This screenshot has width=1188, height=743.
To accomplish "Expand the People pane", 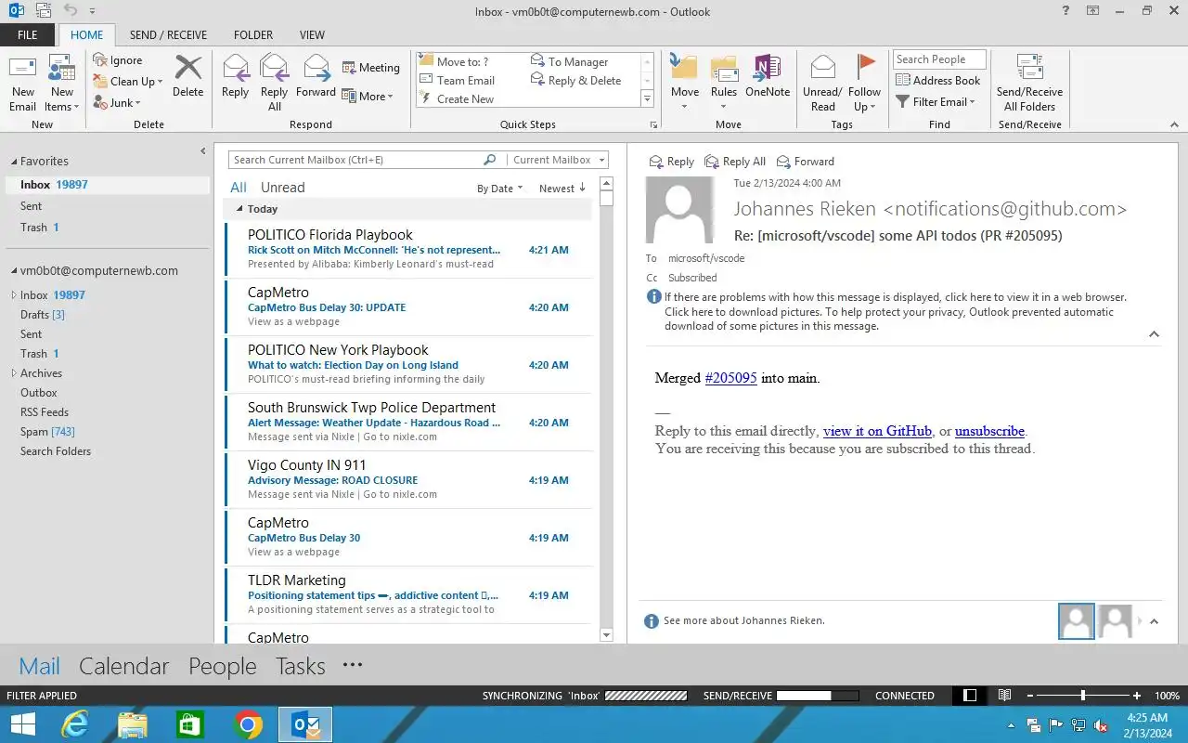I will (x=1154, y=621).
